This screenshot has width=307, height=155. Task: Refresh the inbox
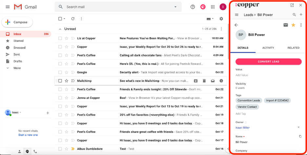pyautogui.click(x=73, y=19)
